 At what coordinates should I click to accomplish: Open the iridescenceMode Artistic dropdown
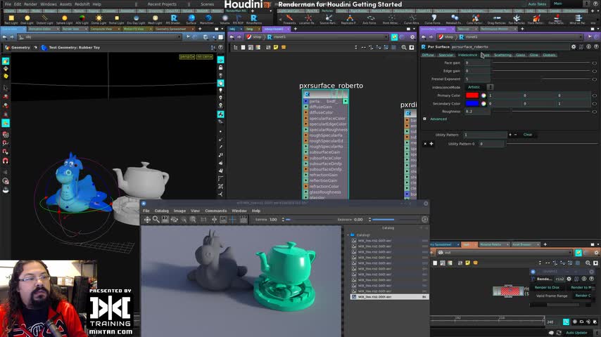[x=479, y=87]
